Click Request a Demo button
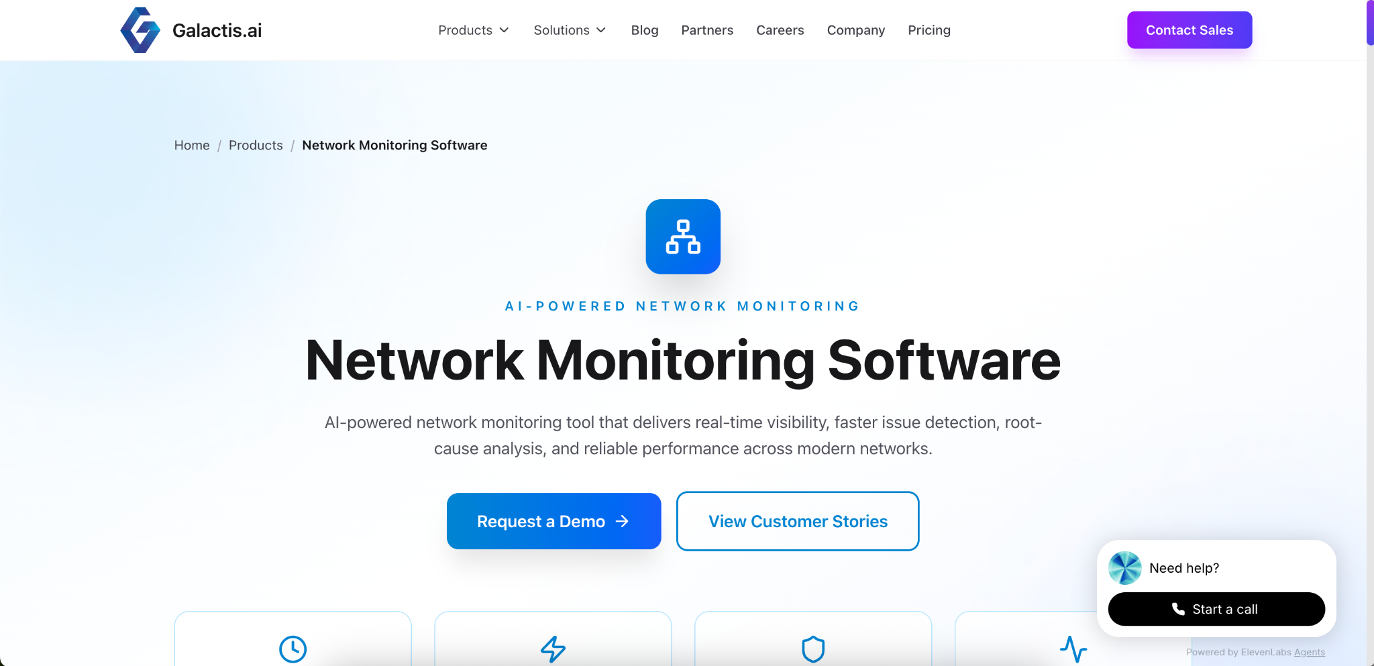The width and height of the screenshot is (1374, 666). click(x=553, y=521)
